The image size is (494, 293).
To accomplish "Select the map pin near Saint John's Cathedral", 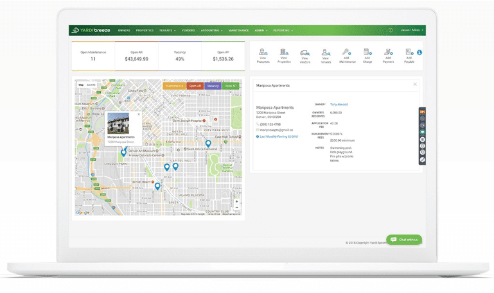I will pos(208,144).
